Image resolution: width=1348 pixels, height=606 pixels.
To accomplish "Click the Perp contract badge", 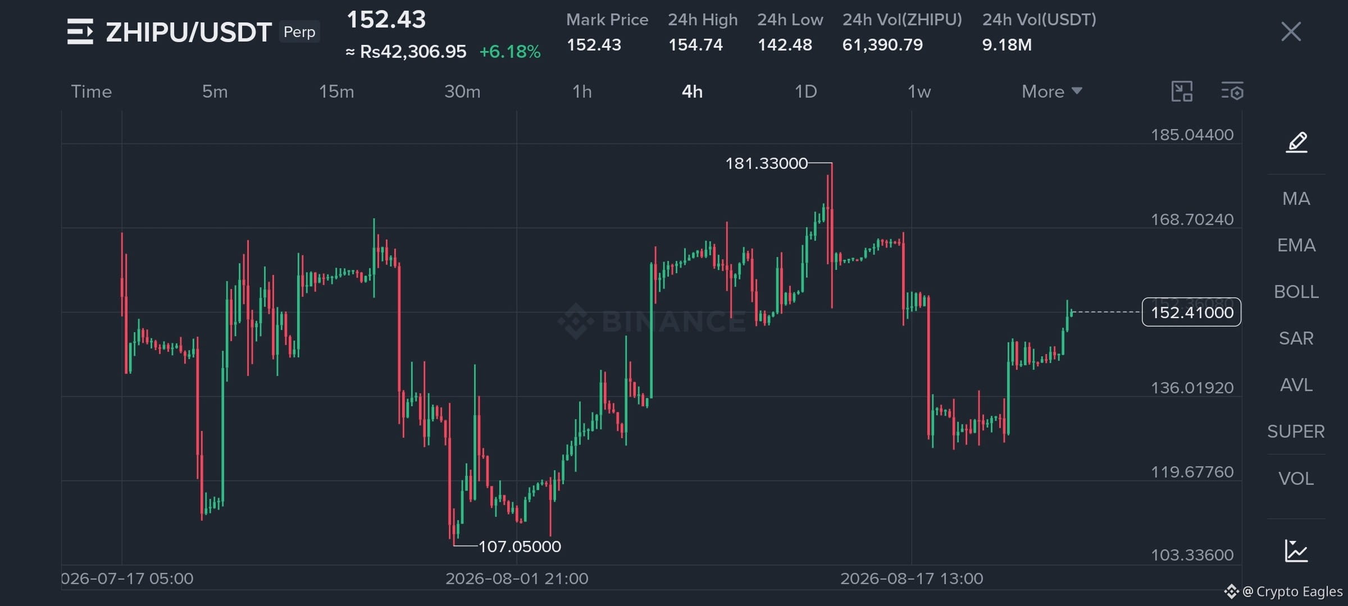I will (x=299, y=32).
